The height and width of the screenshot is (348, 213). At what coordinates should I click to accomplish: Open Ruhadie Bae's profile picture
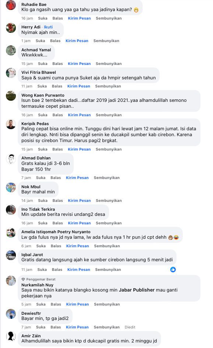pos(11,5)
